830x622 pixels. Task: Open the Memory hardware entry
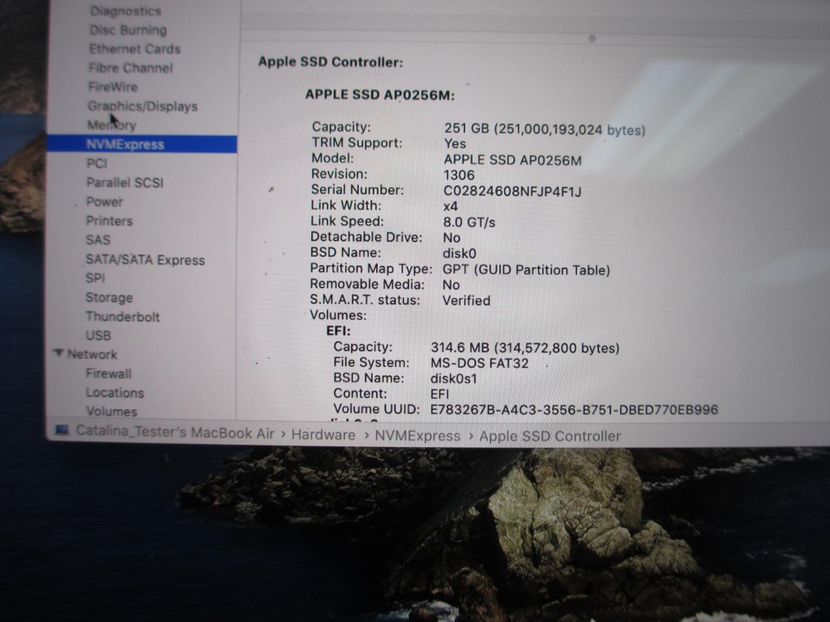point(112,126)
